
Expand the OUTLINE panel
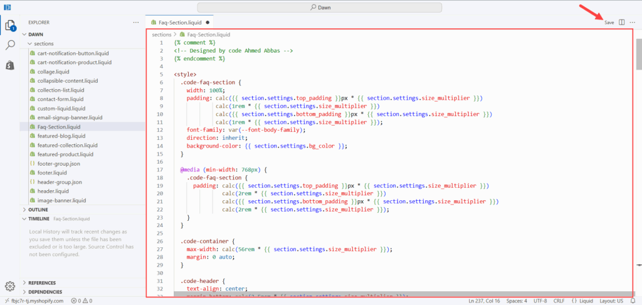tap(39, 210)
